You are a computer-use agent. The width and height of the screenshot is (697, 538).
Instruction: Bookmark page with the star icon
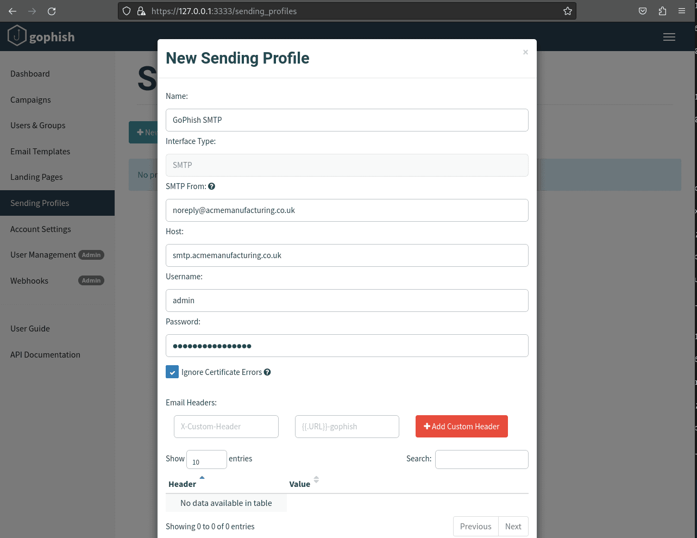pos(568,11)
